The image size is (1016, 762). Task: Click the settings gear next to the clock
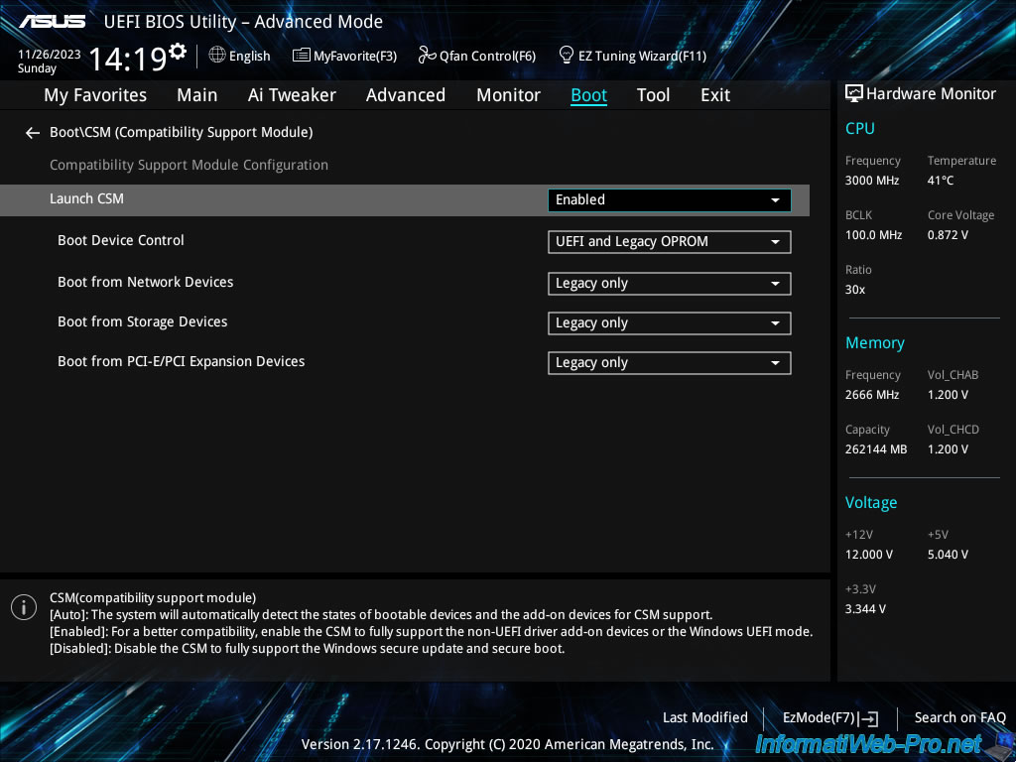tap(177, 51)
